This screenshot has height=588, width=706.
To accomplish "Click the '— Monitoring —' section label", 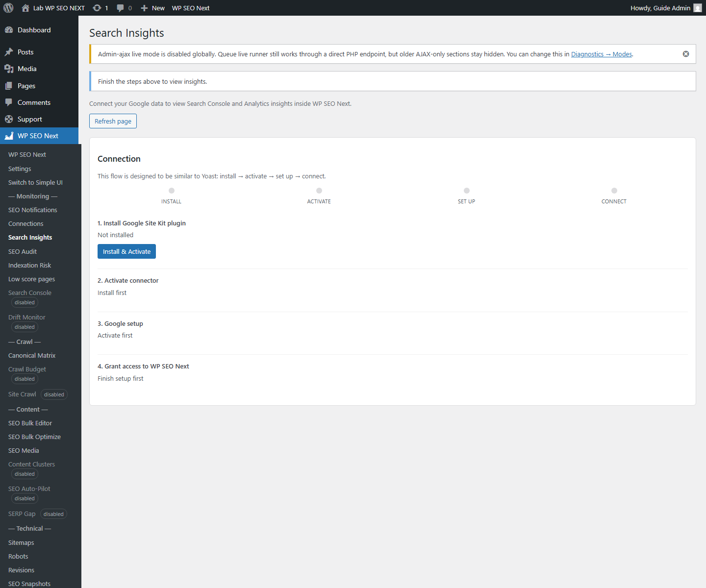I will (33, 196).
